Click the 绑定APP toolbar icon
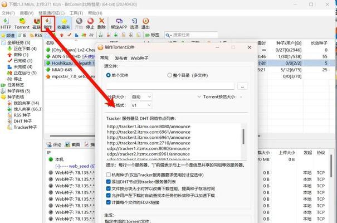 tap(119, 23)
